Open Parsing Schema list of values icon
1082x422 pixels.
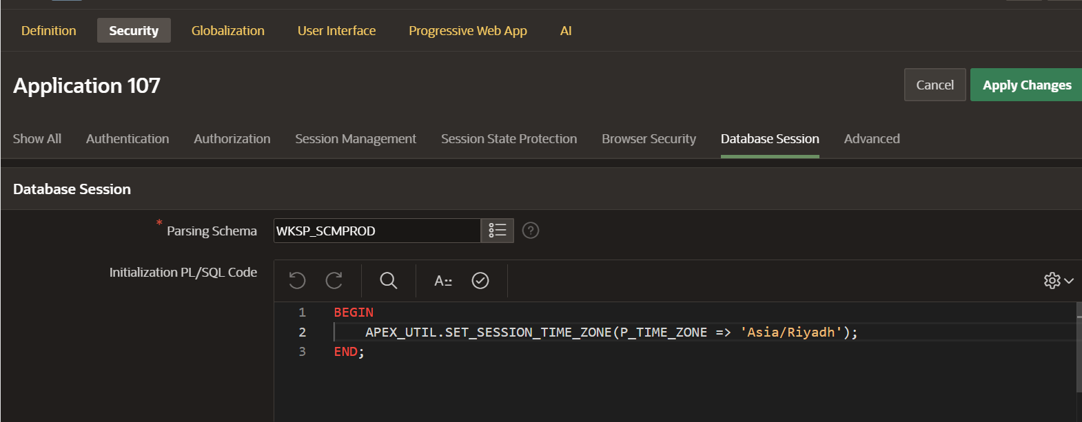click(497, 231)
